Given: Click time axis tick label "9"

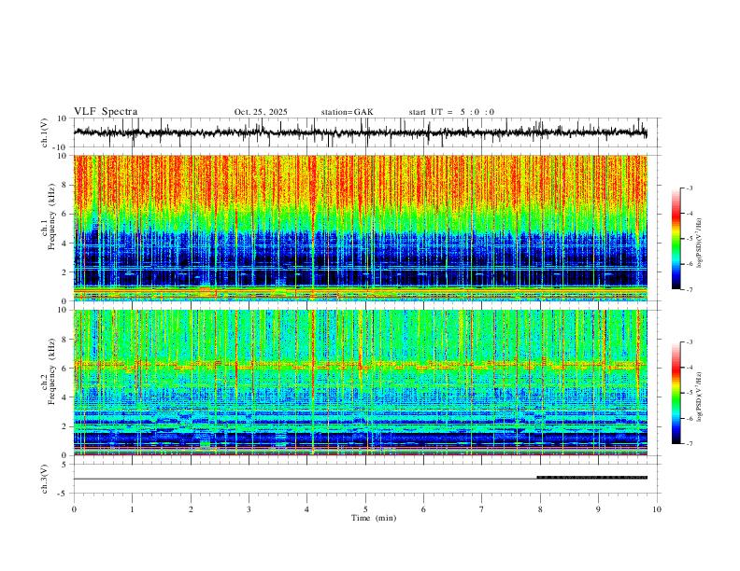Looking at the screenshot, I should point(598,509).
